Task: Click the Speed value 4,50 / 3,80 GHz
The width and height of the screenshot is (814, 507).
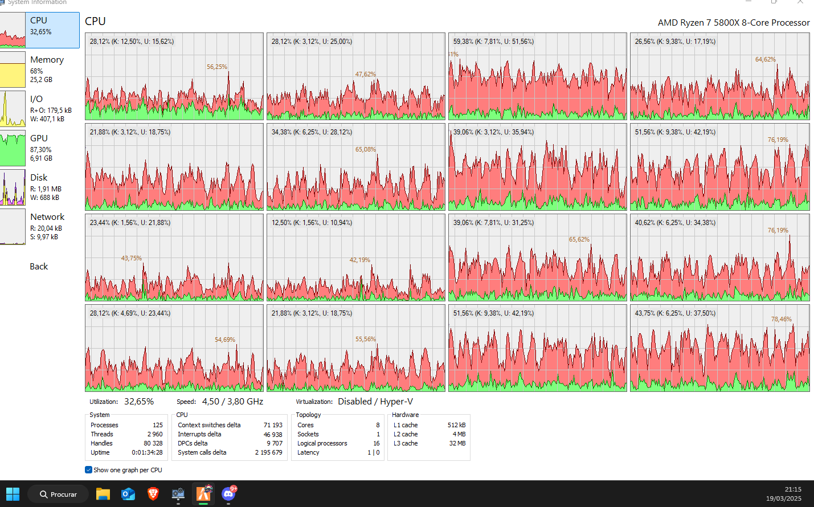Action: (x=232, y=402)
